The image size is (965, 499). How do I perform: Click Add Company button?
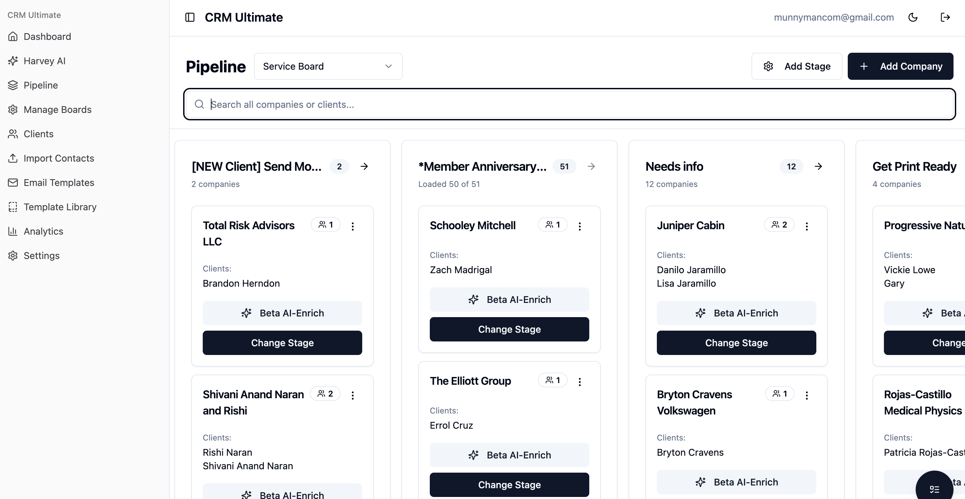[x=900, y=66]
